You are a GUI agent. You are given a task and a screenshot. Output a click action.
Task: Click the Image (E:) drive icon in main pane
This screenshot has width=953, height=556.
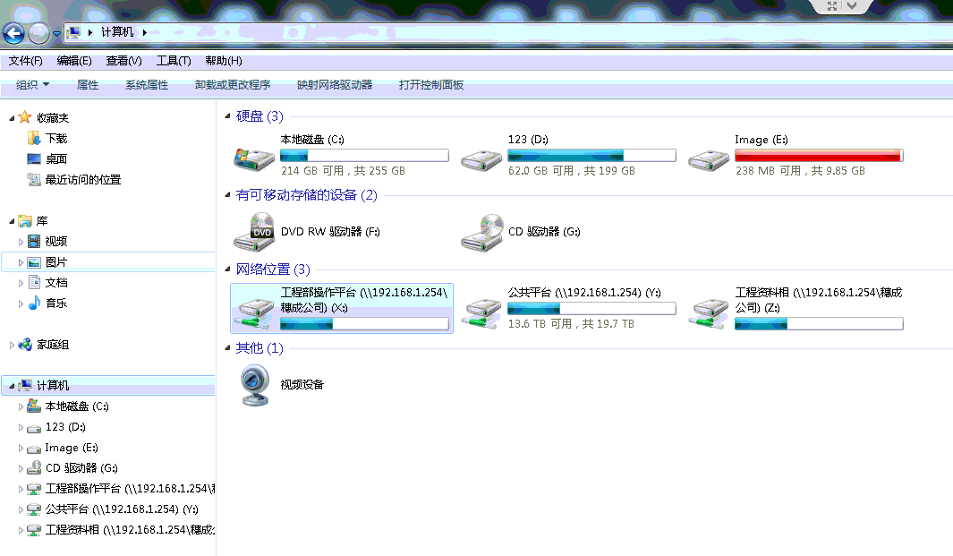tap(709, 159)
